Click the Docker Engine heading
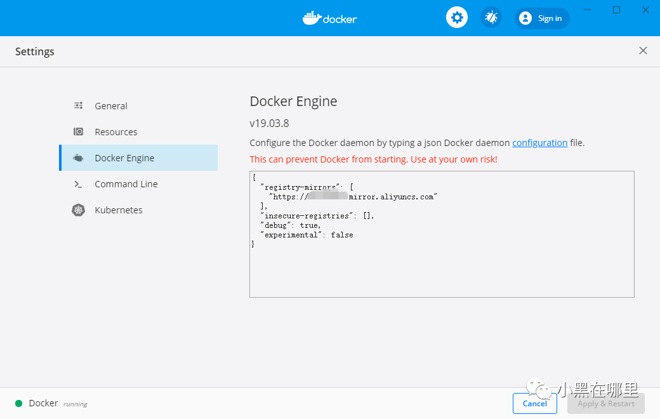 click(x=293, y=102)
